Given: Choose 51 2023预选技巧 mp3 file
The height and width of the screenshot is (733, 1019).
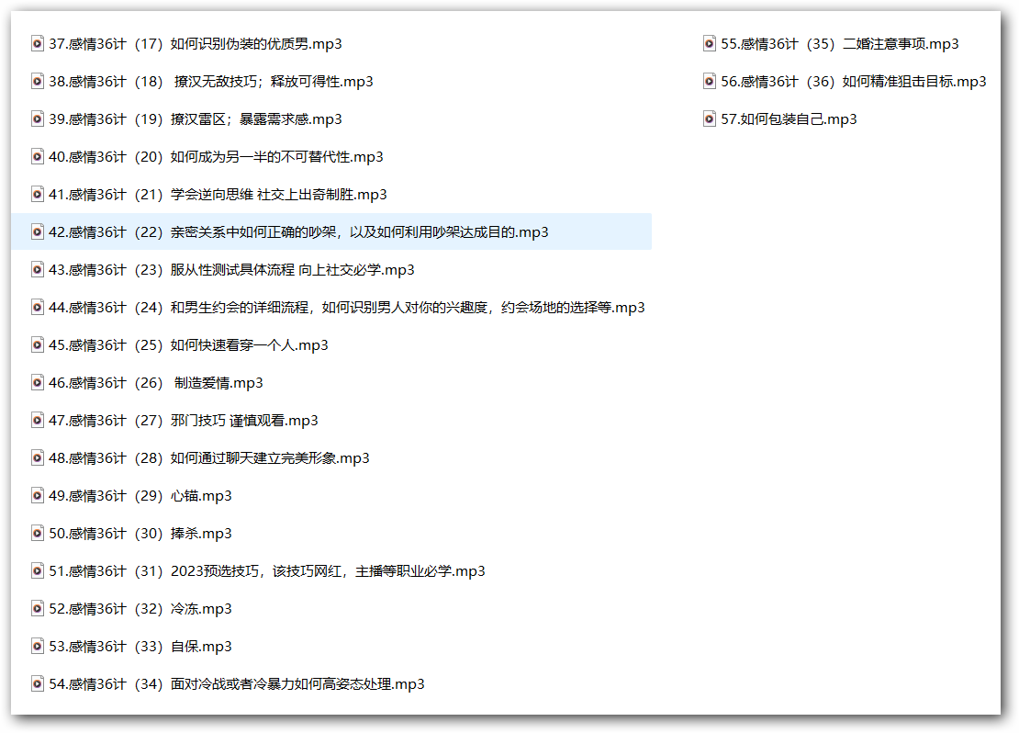Looking at the screenshot, I should (266, 570).
